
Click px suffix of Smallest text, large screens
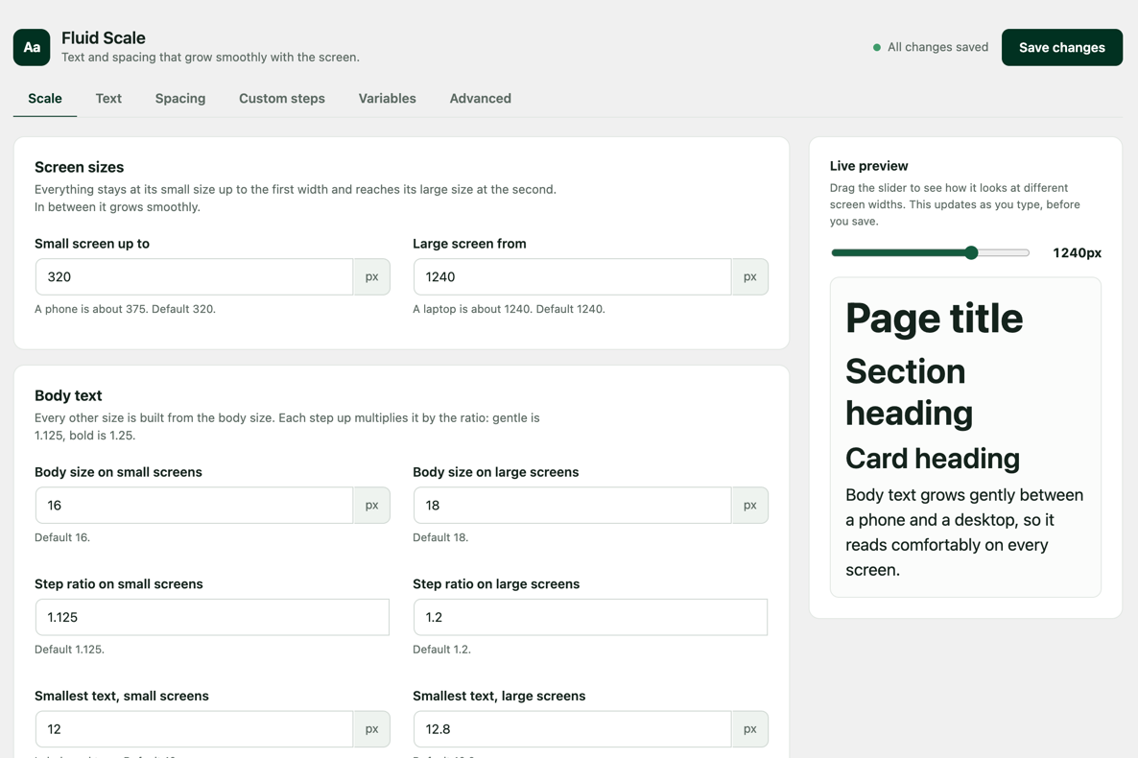[x=749, y=729]
